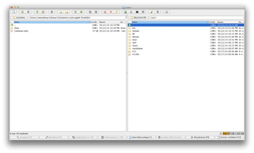The image size is (254, 153).
Task: Go to the home folder via house icon
Action: pyautogui.click(x=43, y=12)
